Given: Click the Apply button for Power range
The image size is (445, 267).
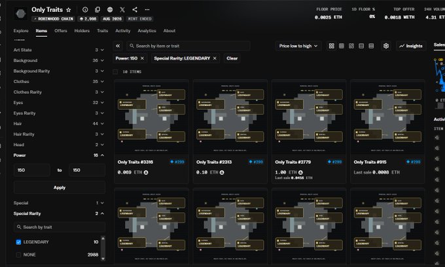Looking at the screenshot, I should pyautogui.click(x=60, y=188).
